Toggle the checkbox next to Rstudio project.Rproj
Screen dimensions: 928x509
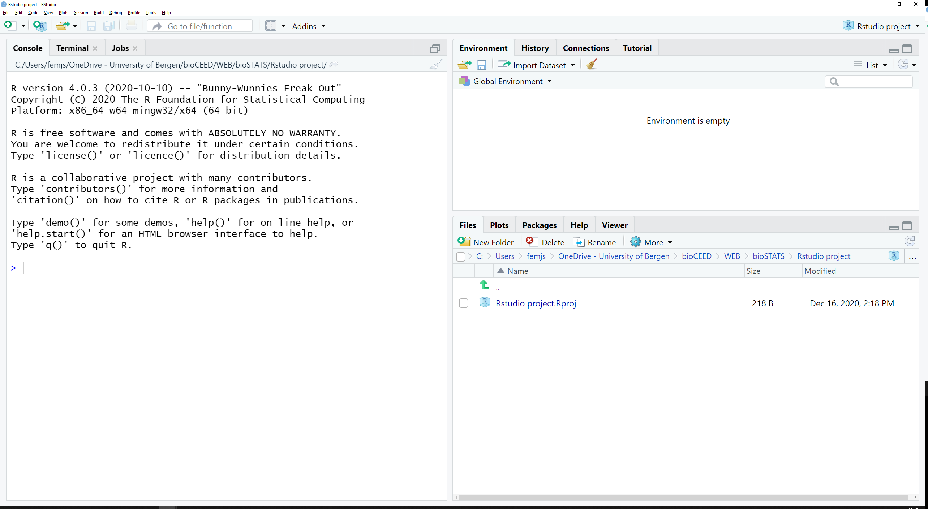463,303
